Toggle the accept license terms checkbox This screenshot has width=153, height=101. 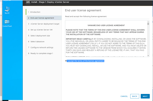[x=66, y=61]
